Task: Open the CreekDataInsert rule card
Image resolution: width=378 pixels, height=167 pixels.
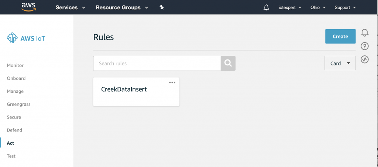Action: click(x=136, y=92)
